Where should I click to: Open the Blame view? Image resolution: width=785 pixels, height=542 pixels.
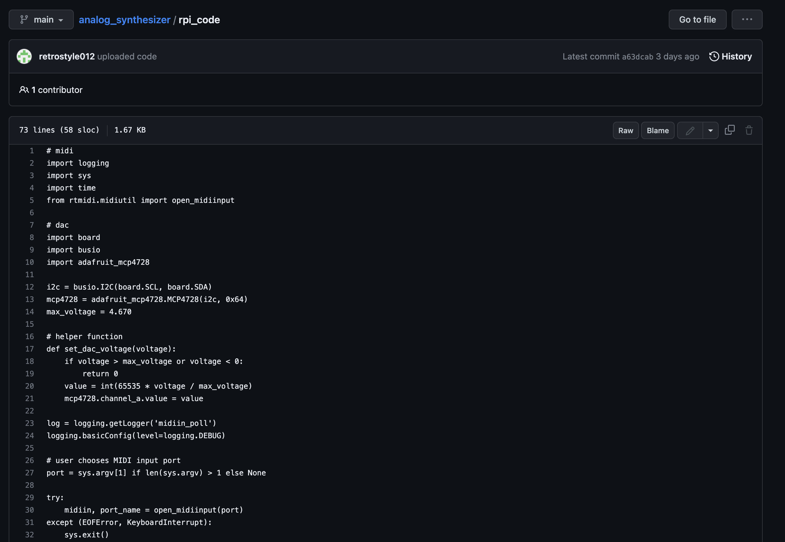click(658, 131)
